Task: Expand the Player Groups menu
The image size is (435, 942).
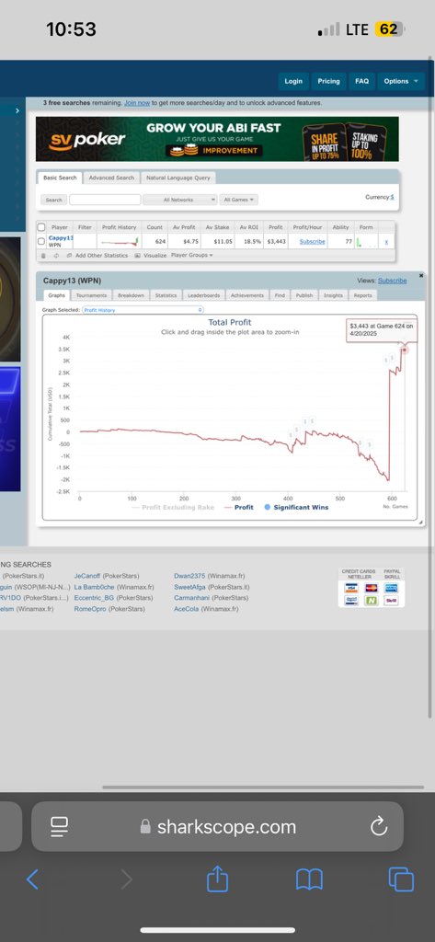Action: click(x=191, y=256)
